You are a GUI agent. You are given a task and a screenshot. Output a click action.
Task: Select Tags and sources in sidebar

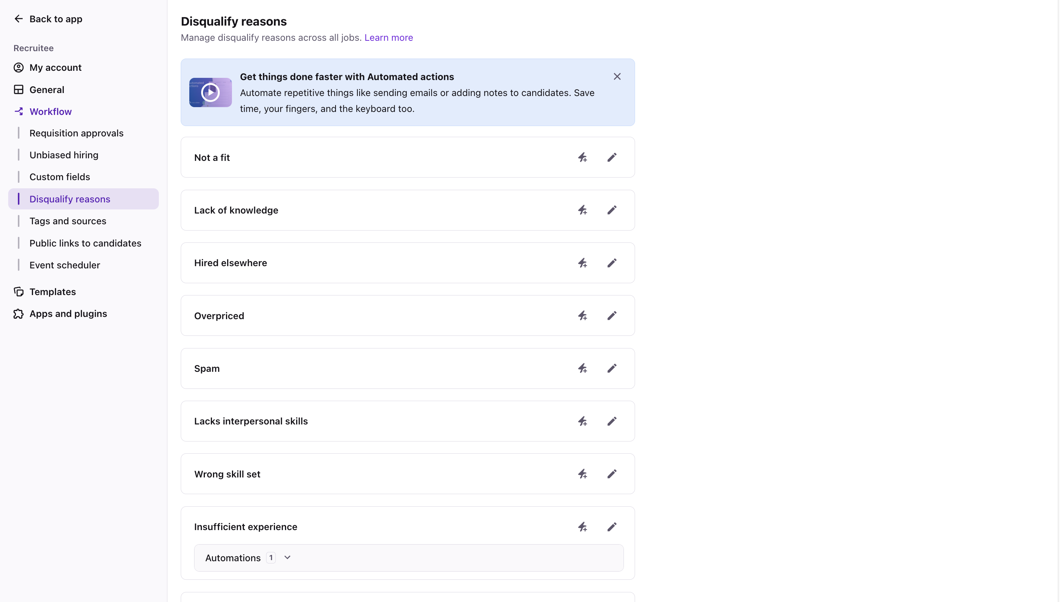pyautogui.click(x=68, y=221)
